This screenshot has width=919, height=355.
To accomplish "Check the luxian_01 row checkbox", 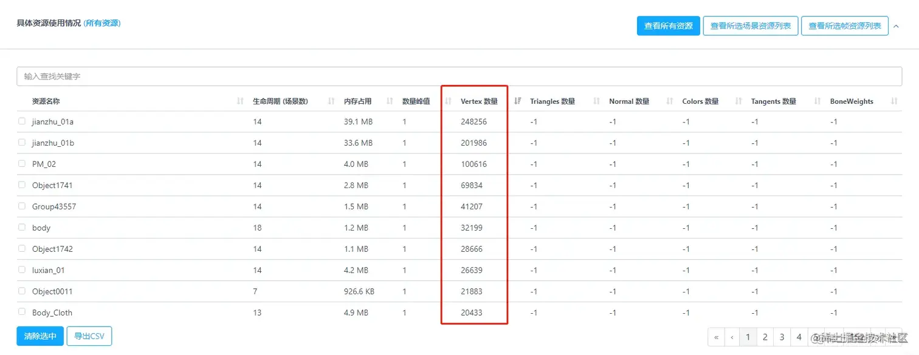I will pyautogui.click(x=22, y=270).
